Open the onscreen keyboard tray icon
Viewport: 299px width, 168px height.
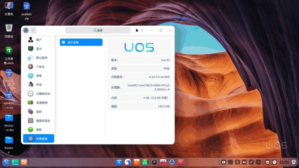(267, 162)
